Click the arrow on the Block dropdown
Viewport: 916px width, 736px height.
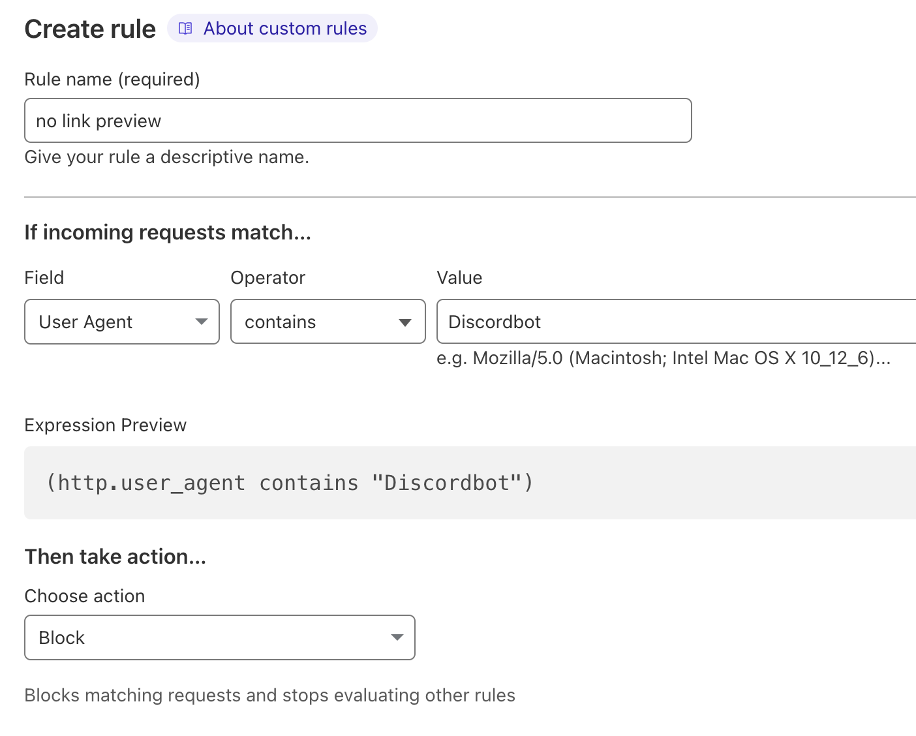(x=397, y=637)
